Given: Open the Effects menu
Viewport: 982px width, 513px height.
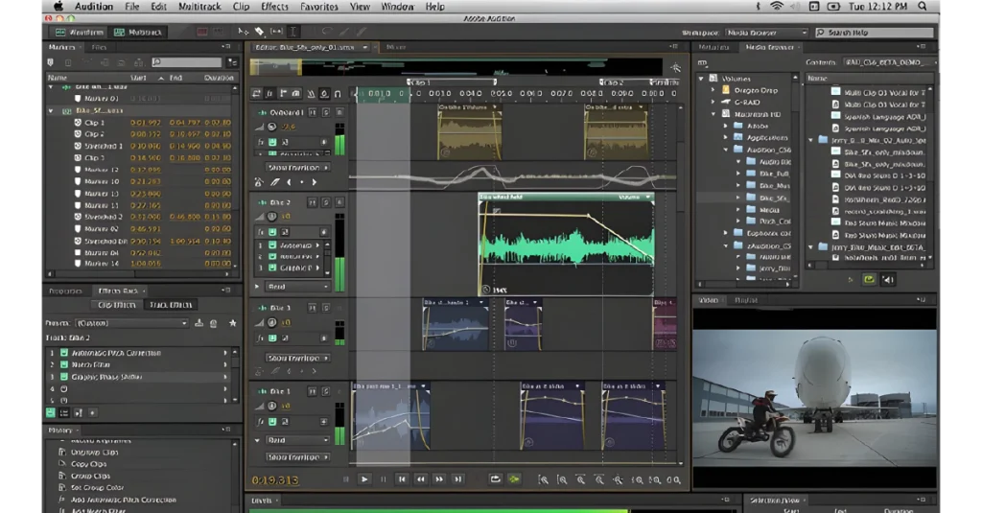Looking at the screenshot, I should (x=274, y=7).
